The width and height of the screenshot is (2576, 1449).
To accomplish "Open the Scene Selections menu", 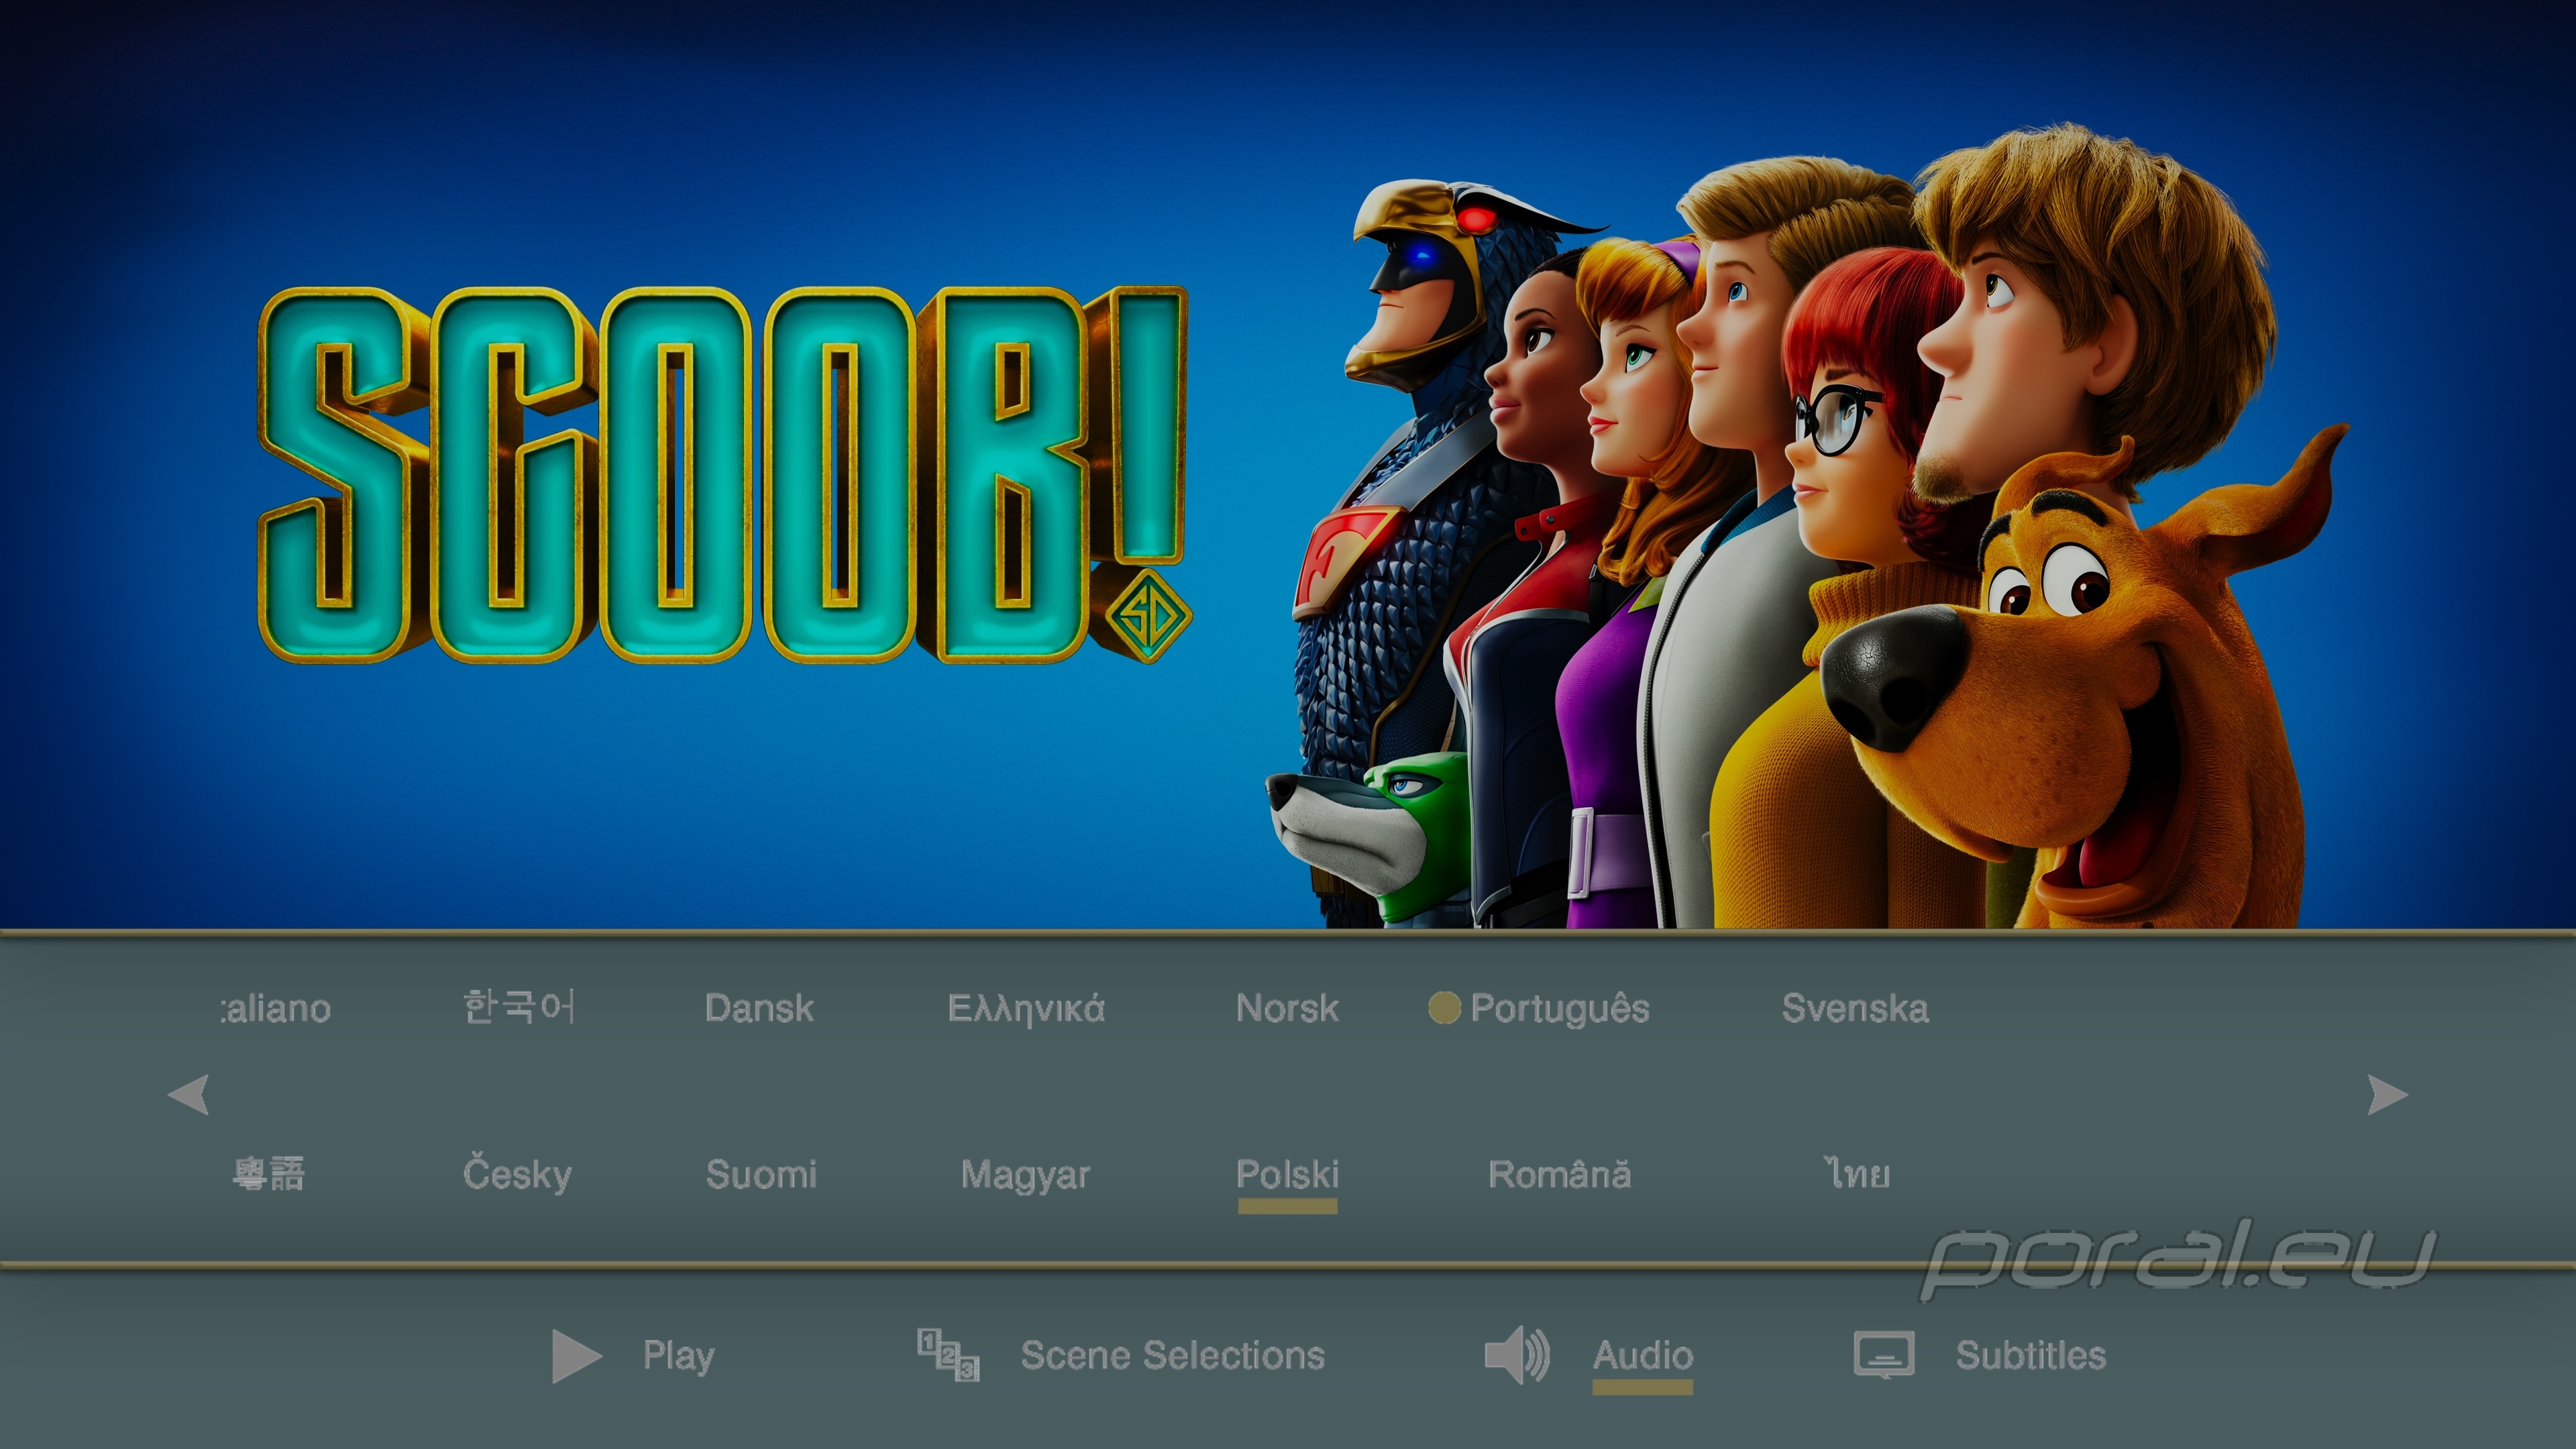I will point(1172,1356).
